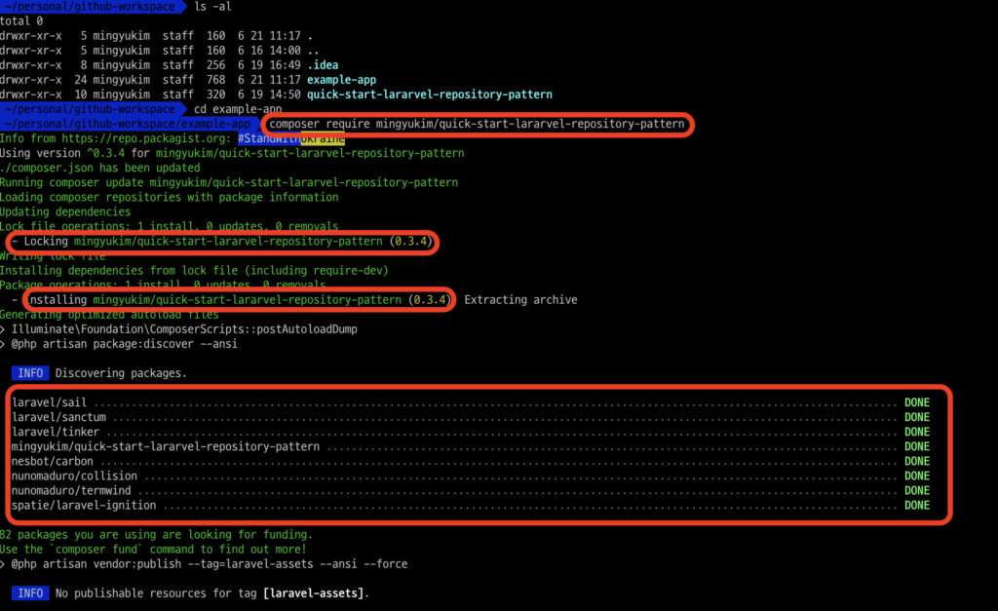Image resolution: width=998 pixels, height=611 pixels.
Task: Click 'quick-start-lararvel-repository-pattern' folder in ls listing
Action: [x=430, y=95]
